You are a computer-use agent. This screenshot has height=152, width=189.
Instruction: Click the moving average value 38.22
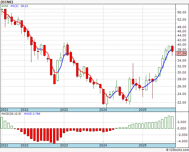24,6
